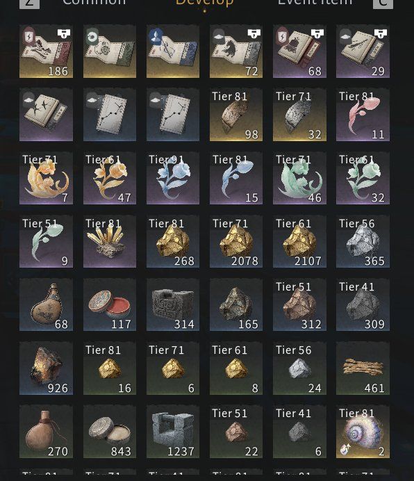414x481 pixels.
Task: Select the Tier 61 gold ore with 2107
Action: 299,241
